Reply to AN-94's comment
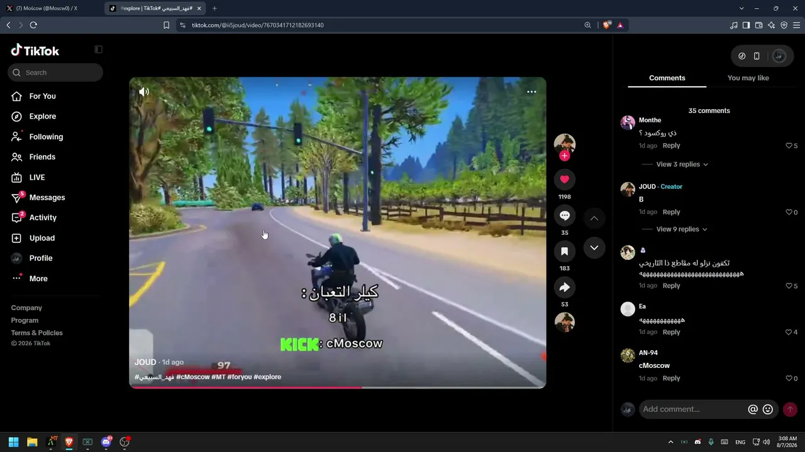 coord(671,379)
